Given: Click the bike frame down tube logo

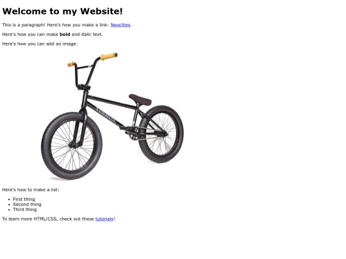Looking at the screenshot, I should [x=106, y=115].
